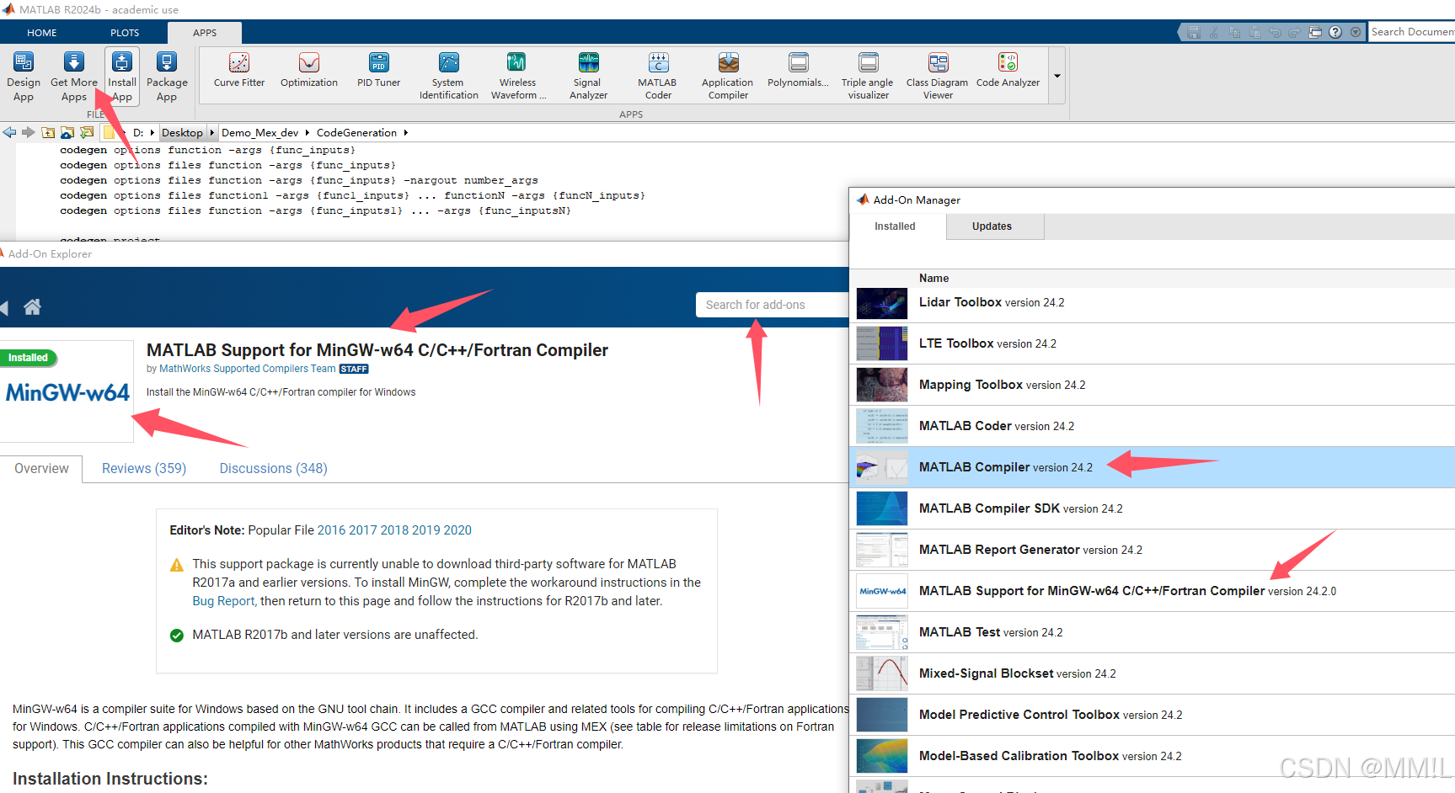1455x793 pixels.
Task: Go forward with the folder Forward arrow
Action: (x=29, y=132)
